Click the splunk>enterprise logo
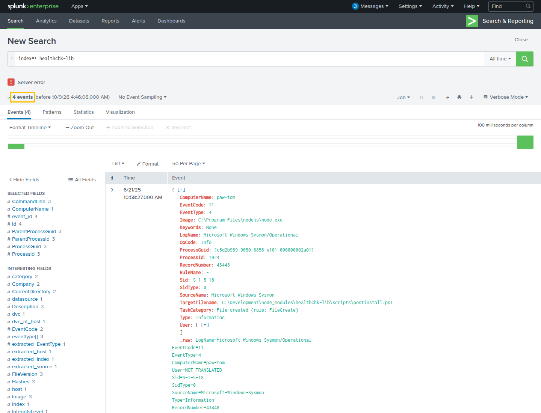541x413 pixels. [33, 6]
